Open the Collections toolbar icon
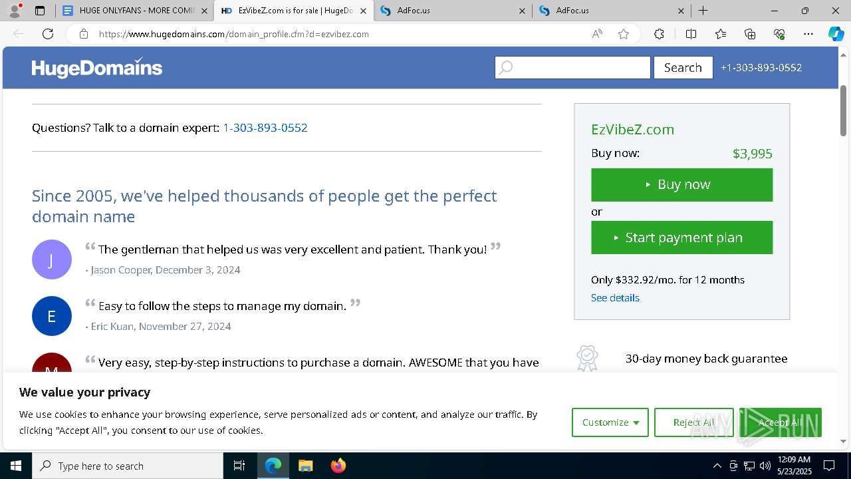 (750, 34)
